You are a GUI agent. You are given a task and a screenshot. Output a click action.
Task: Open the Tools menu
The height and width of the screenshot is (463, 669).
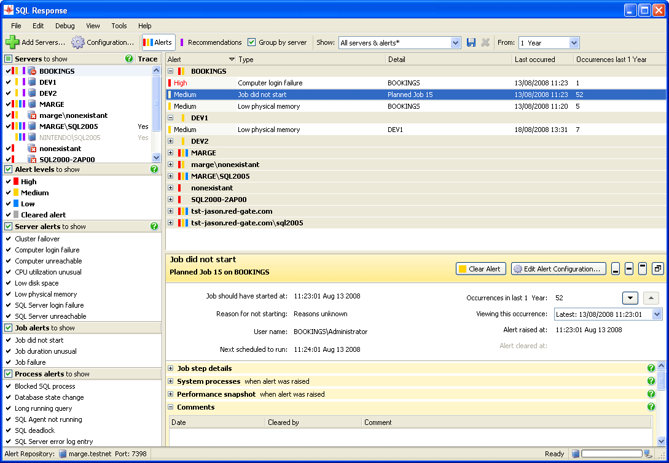pos(119,26)
